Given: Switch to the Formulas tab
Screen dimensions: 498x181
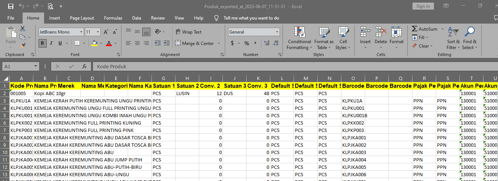Looking at the screenshot, I should 113,18.
